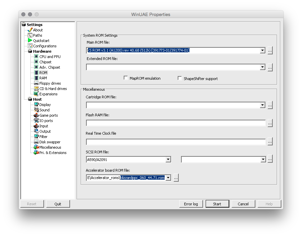
Task: Click the Game ports joystick icon
Action: (36, 115)
